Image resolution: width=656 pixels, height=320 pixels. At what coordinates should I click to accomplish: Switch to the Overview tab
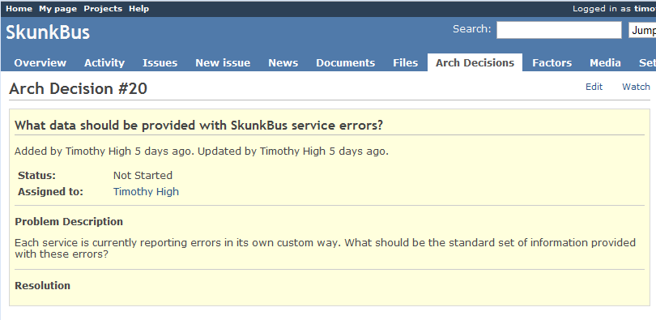40,62
